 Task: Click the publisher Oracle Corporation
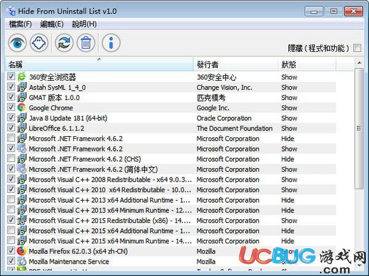click(224, 118)
